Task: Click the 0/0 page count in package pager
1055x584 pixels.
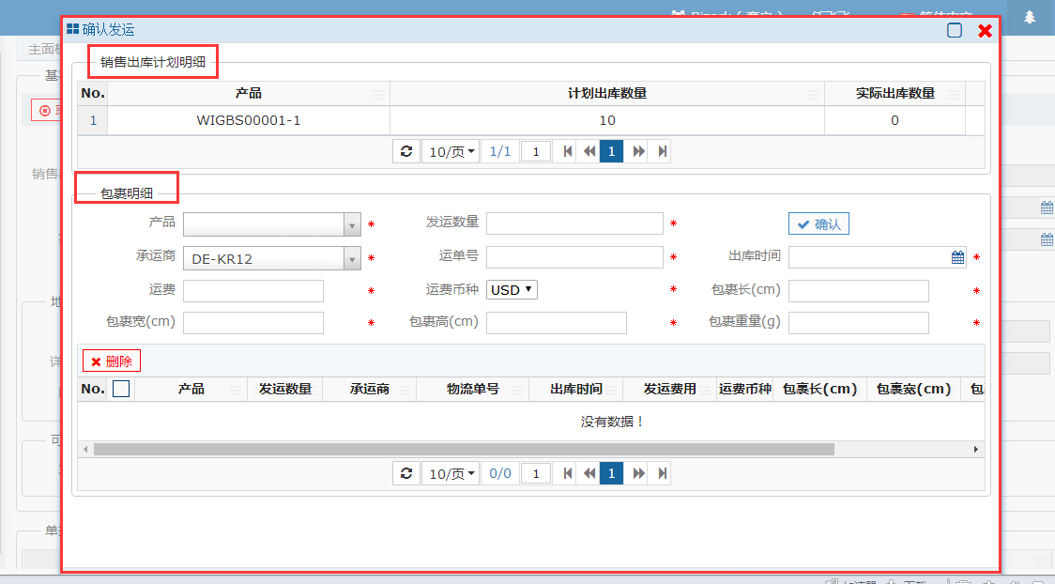Action: (x=500, y=473)
